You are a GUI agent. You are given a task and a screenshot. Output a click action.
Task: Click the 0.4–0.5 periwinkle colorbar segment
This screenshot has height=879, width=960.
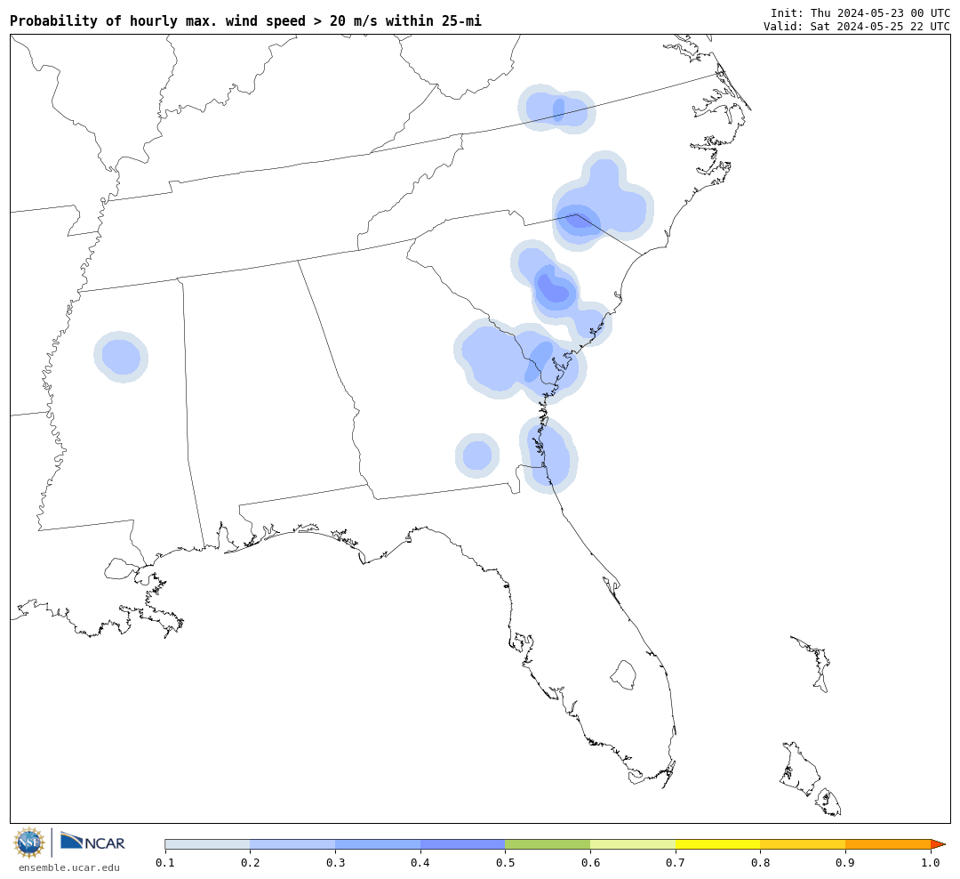(x=463, y=844)
